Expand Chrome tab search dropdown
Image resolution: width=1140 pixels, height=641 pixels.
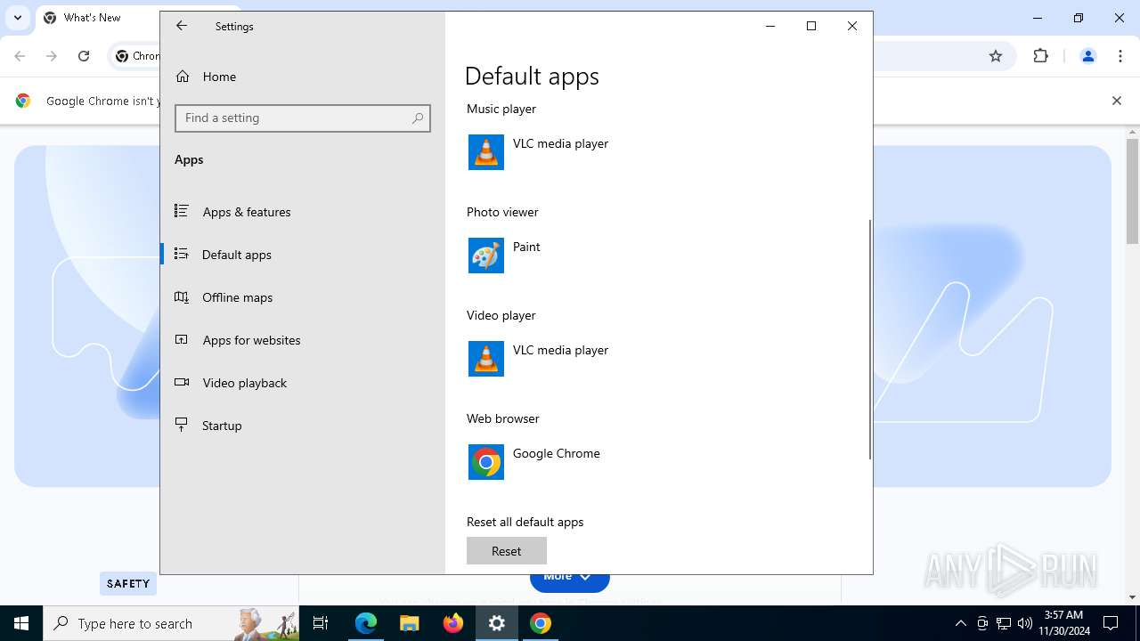click(18, 18)
